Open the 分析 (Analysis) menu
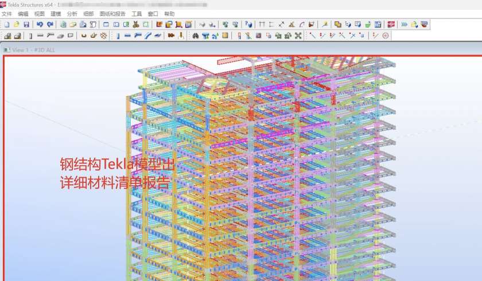 72,14
